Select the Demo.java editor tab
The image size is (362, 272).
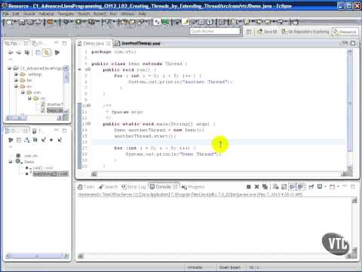click(94, 44)
